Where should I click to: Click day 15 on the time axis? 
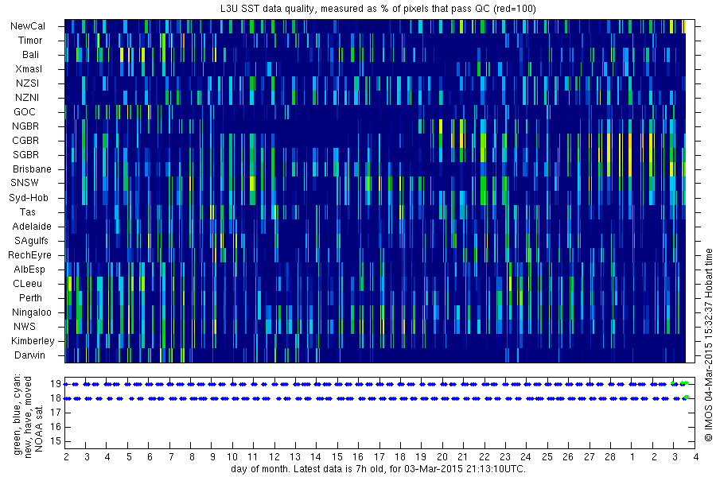337,457
